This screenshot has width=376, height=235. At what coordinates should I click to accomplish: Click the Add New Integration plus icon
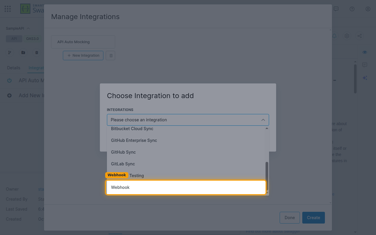click(x=9, y=95)
